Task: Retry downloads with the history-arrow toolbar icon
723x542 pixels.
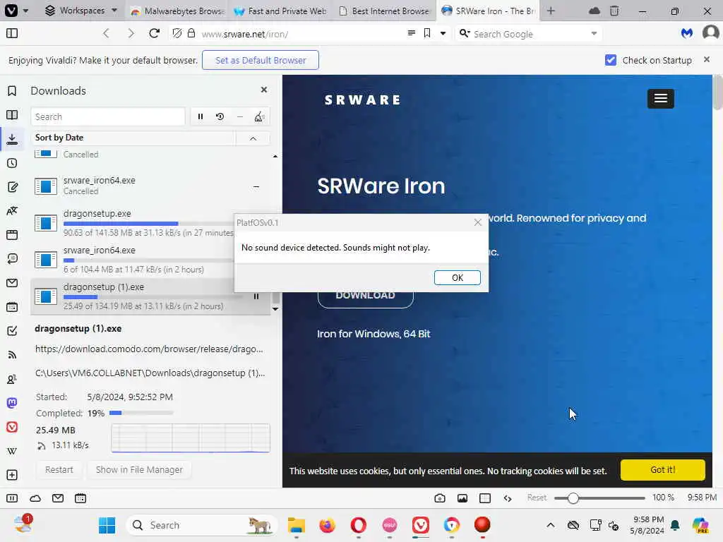Action: [x=220, y=116]
